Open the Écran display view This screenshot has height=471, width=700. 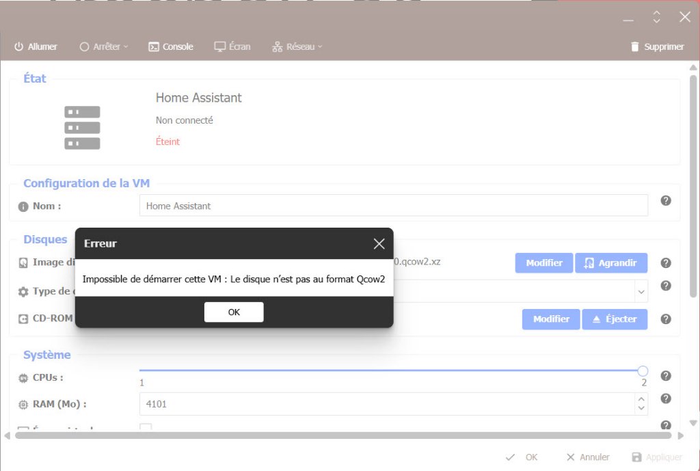coord(232,46)
